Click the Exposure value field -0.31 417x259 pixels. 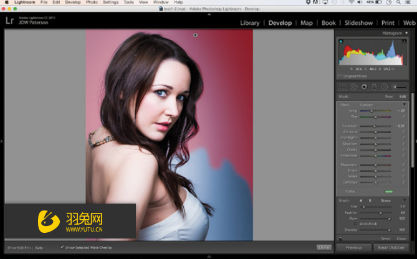400,126
